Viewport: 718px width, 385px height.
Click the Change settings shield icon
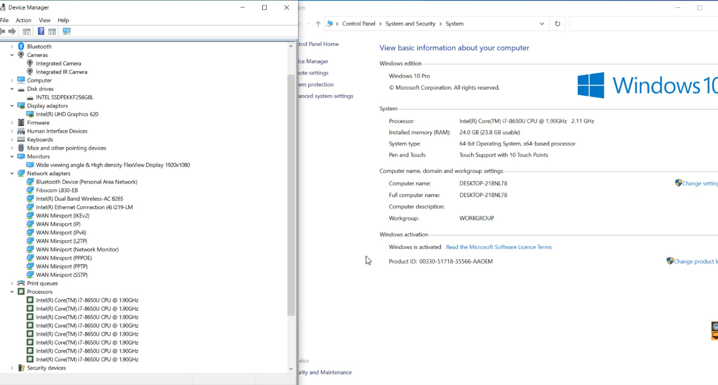click(x=678, y=183)
